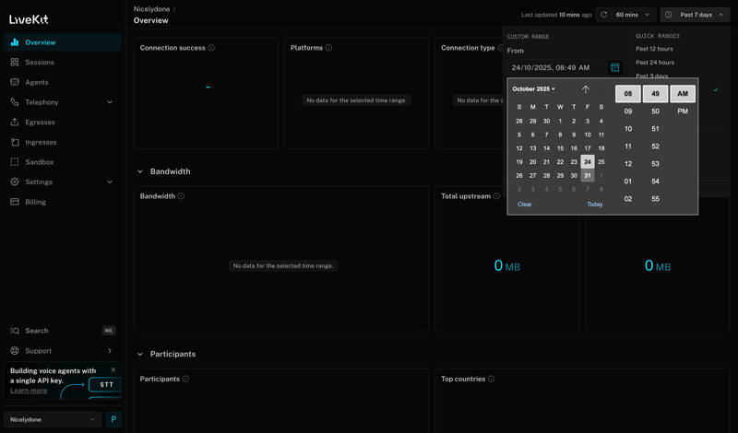Click the From date input field
This screenshot has height=433, width=738.
557,67
